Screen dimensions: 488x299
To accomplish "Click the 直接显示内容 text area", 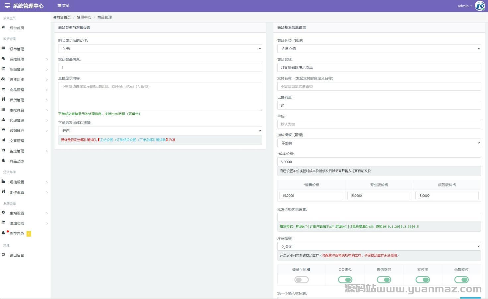I will [x=160, y=96].
